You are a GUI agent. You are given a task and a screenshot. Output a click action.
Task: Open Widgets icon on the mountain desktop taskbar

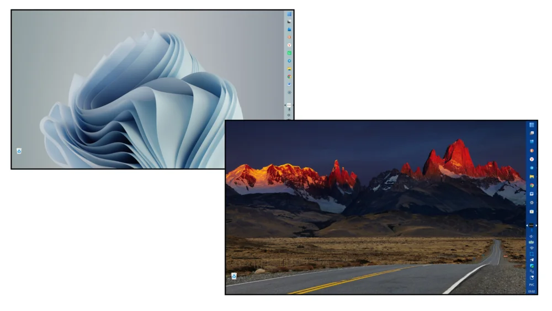(x=532, y=141)
